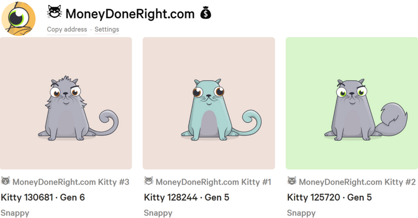Viewport: 418px width, 218px height.
Task: Click the cat icon beside Kitty #3 name
Action: [x=6, y=181]
